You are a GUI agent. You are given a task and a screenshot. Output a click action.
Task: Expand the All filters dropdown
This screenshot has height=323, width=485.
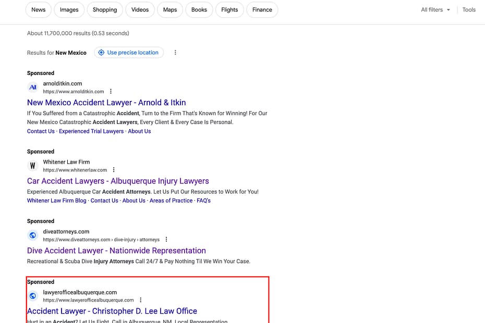pyautogui.click(x=435, y=9)
